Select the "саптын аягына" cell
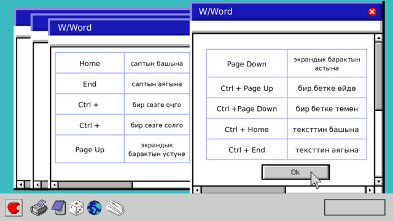 (157, 83)
